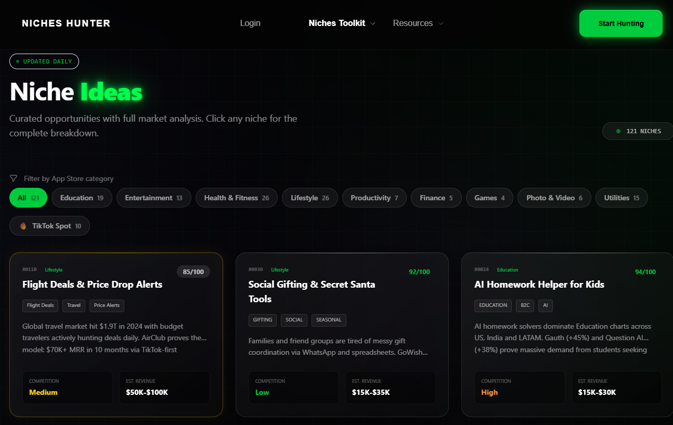The image size is (673, 425).
Task: Switch to the Games filter tab
Action: pyautogui.click(x=489, y=198)
